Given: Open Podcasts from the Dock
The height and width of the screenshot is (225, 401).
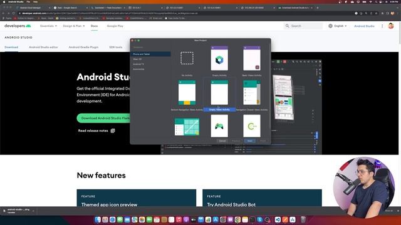Looking at the screenshot, I should tap(186, 219).
